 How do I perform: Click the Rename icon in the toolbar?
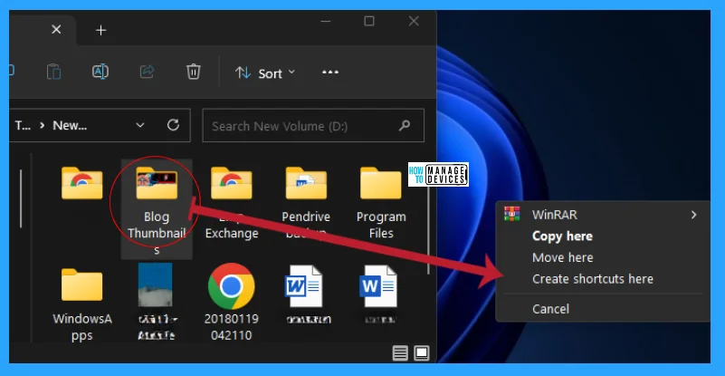pyautogui.click(x=100, y=72)
